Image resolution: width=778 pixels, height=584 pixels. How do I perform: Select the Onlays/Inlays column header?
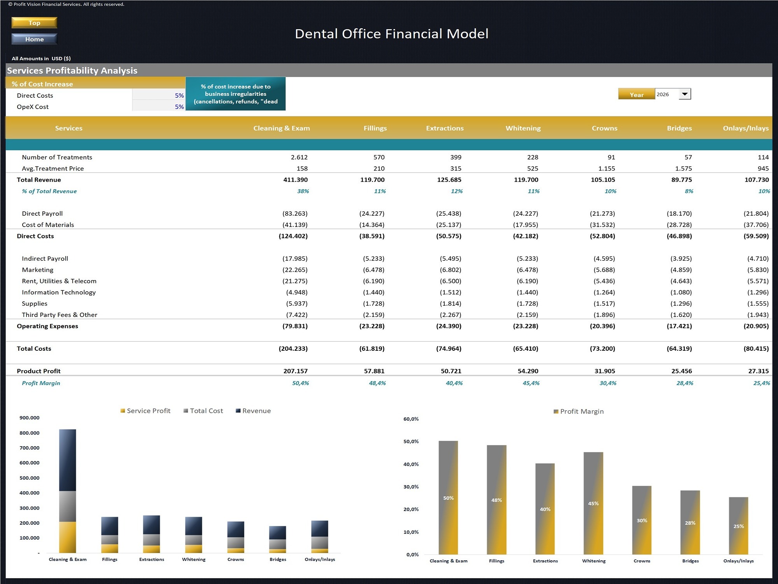(746, 128)
